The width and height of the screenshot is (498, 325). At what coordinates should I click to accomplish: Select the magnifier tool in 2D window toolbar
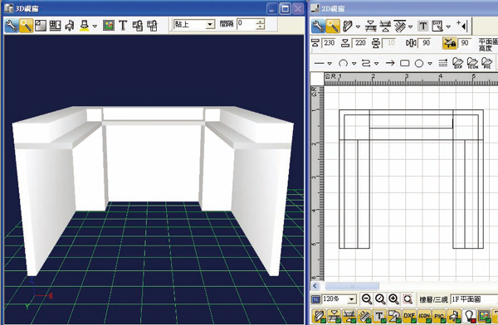tap(333, 26)
